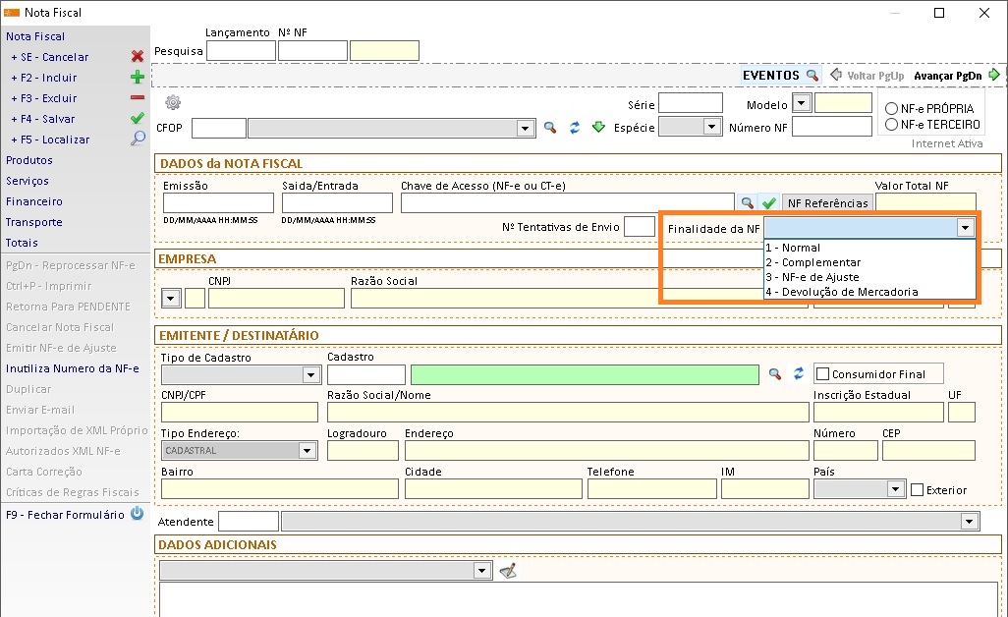Check the Consumidor Final checkbox
Image resolution: width=1008 pixels, height=617 pixels.
pos(823,373)
